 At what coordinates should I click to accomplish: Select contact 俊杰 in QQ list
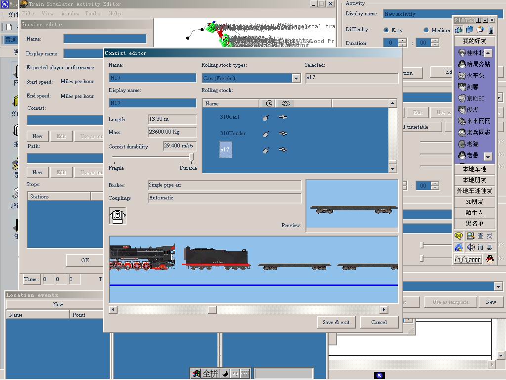coord(468,109)
